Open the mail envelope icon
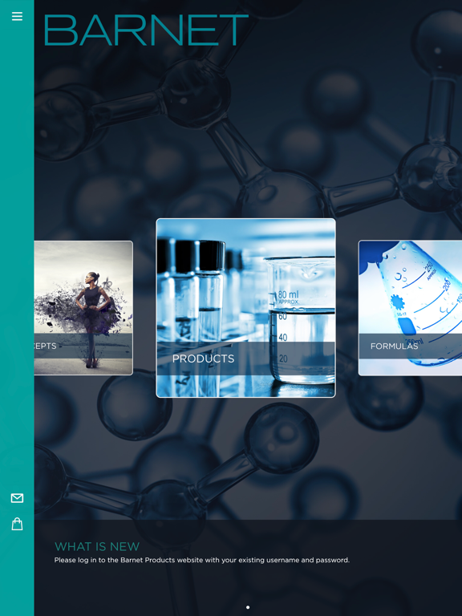The width and height of the screenshot is (462, 616). coord(17,498)
